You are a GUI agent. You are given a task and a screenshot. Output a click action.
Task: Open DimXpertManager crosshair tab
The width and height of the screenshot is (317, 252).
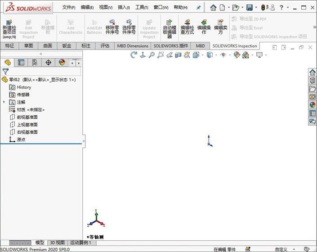(x=48, y=63)
